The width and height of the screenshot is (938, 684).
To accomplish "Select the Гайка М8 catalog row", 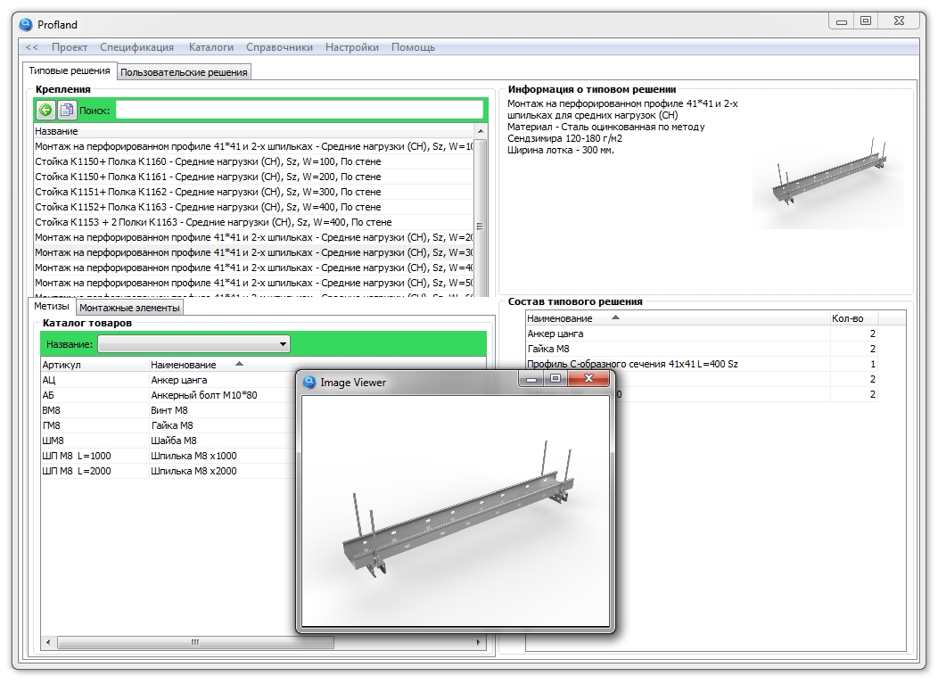I will 169,425.
